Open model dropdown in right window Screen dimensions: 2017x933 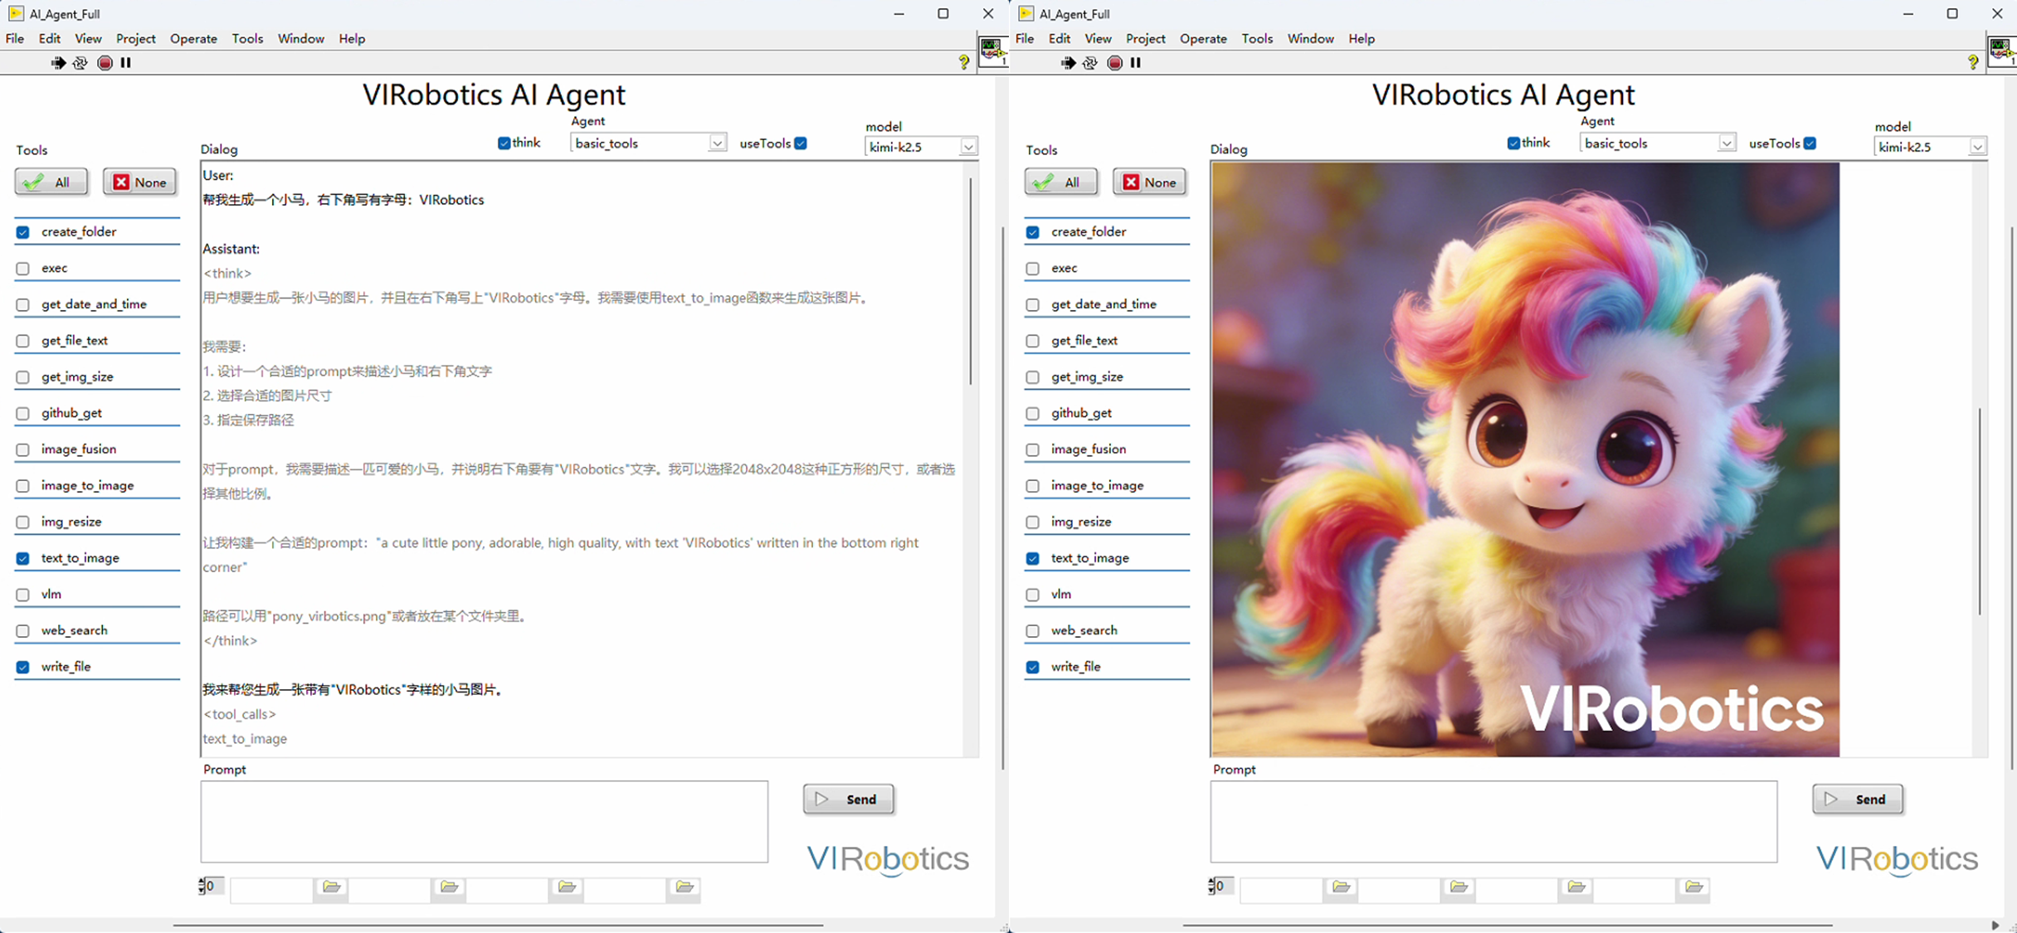click(1977, 147)
